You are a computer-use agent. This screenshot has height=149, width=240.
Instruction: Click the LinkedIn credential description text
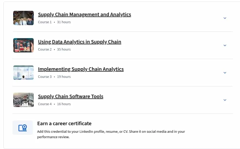pyautogui.click(x=111, y=134)
